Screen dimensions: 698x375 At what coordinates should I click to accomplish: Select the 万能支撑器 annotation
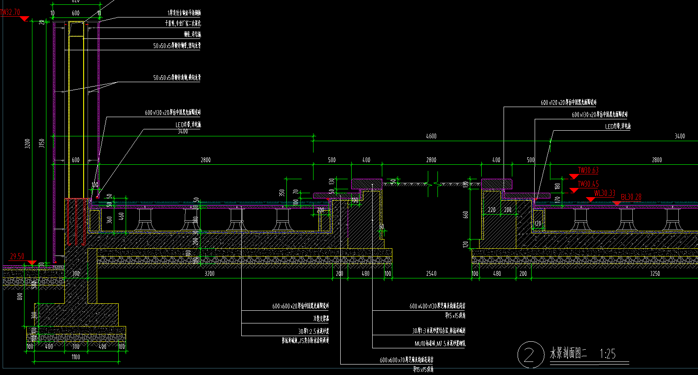[x=321, y=319]
